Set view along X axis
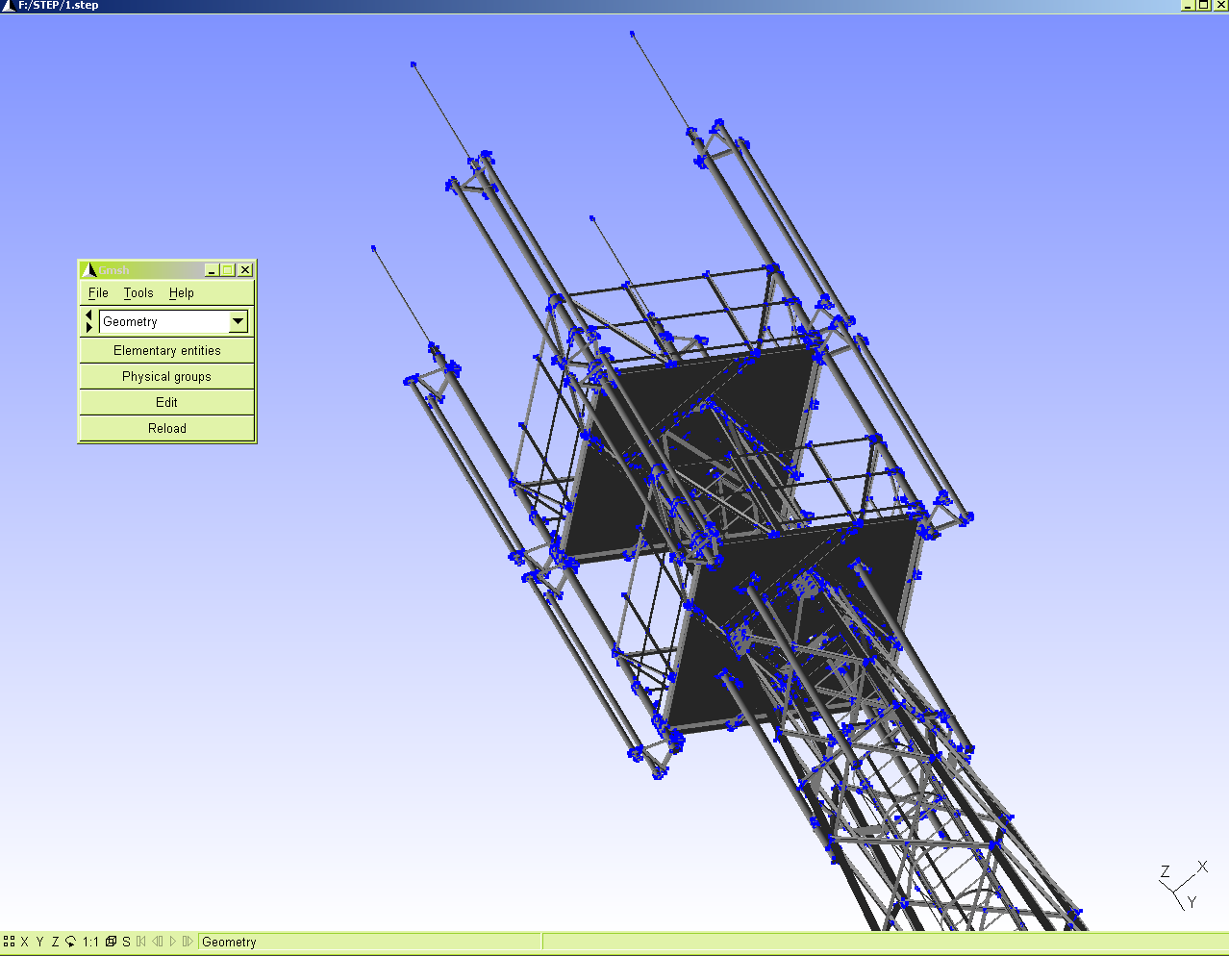Image resolution: width=1229 pixels, height=956 pixels. coord(24,942)
